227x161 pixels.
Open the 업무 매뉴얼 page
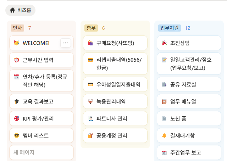pos(183,101)
